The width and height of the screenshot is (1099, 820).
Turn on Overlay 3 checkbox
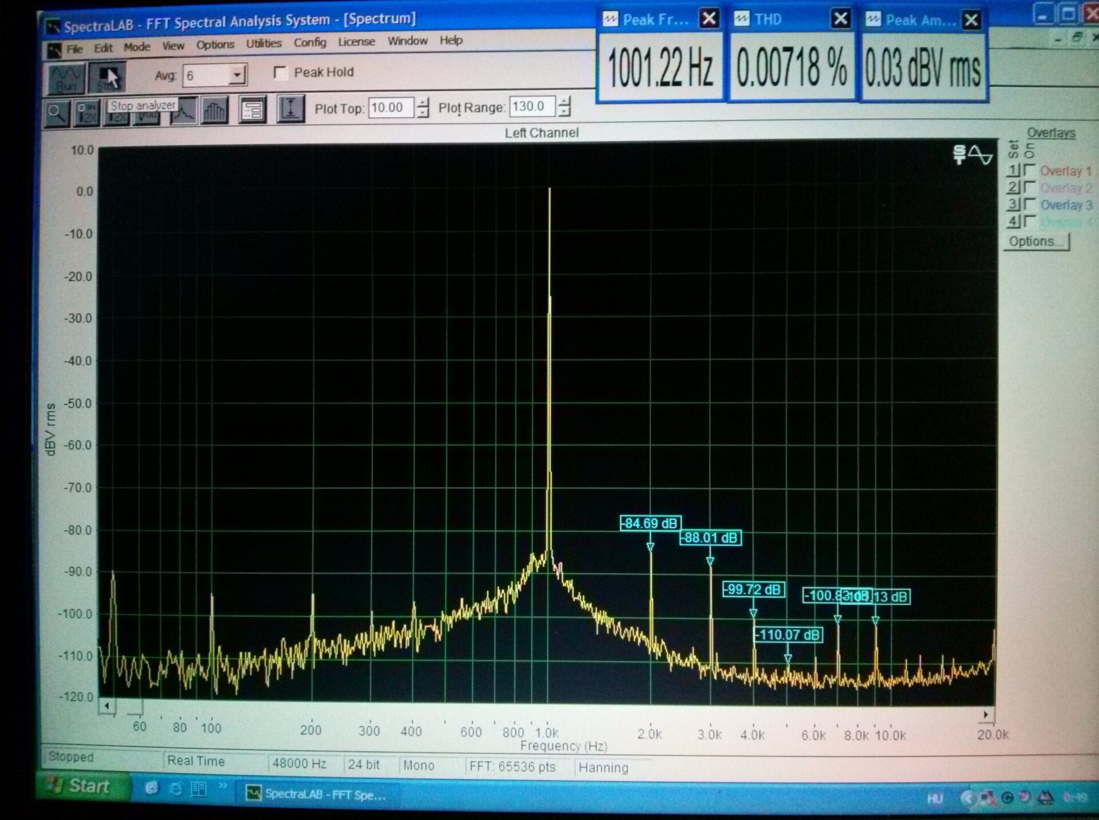tap(1029, 204)
